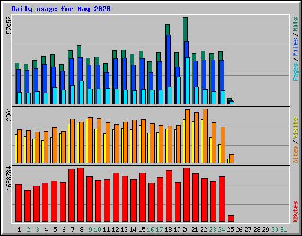Click the 1688784 axis value
Viewport: 302px width, 236px height.
[x=9, y=179]
